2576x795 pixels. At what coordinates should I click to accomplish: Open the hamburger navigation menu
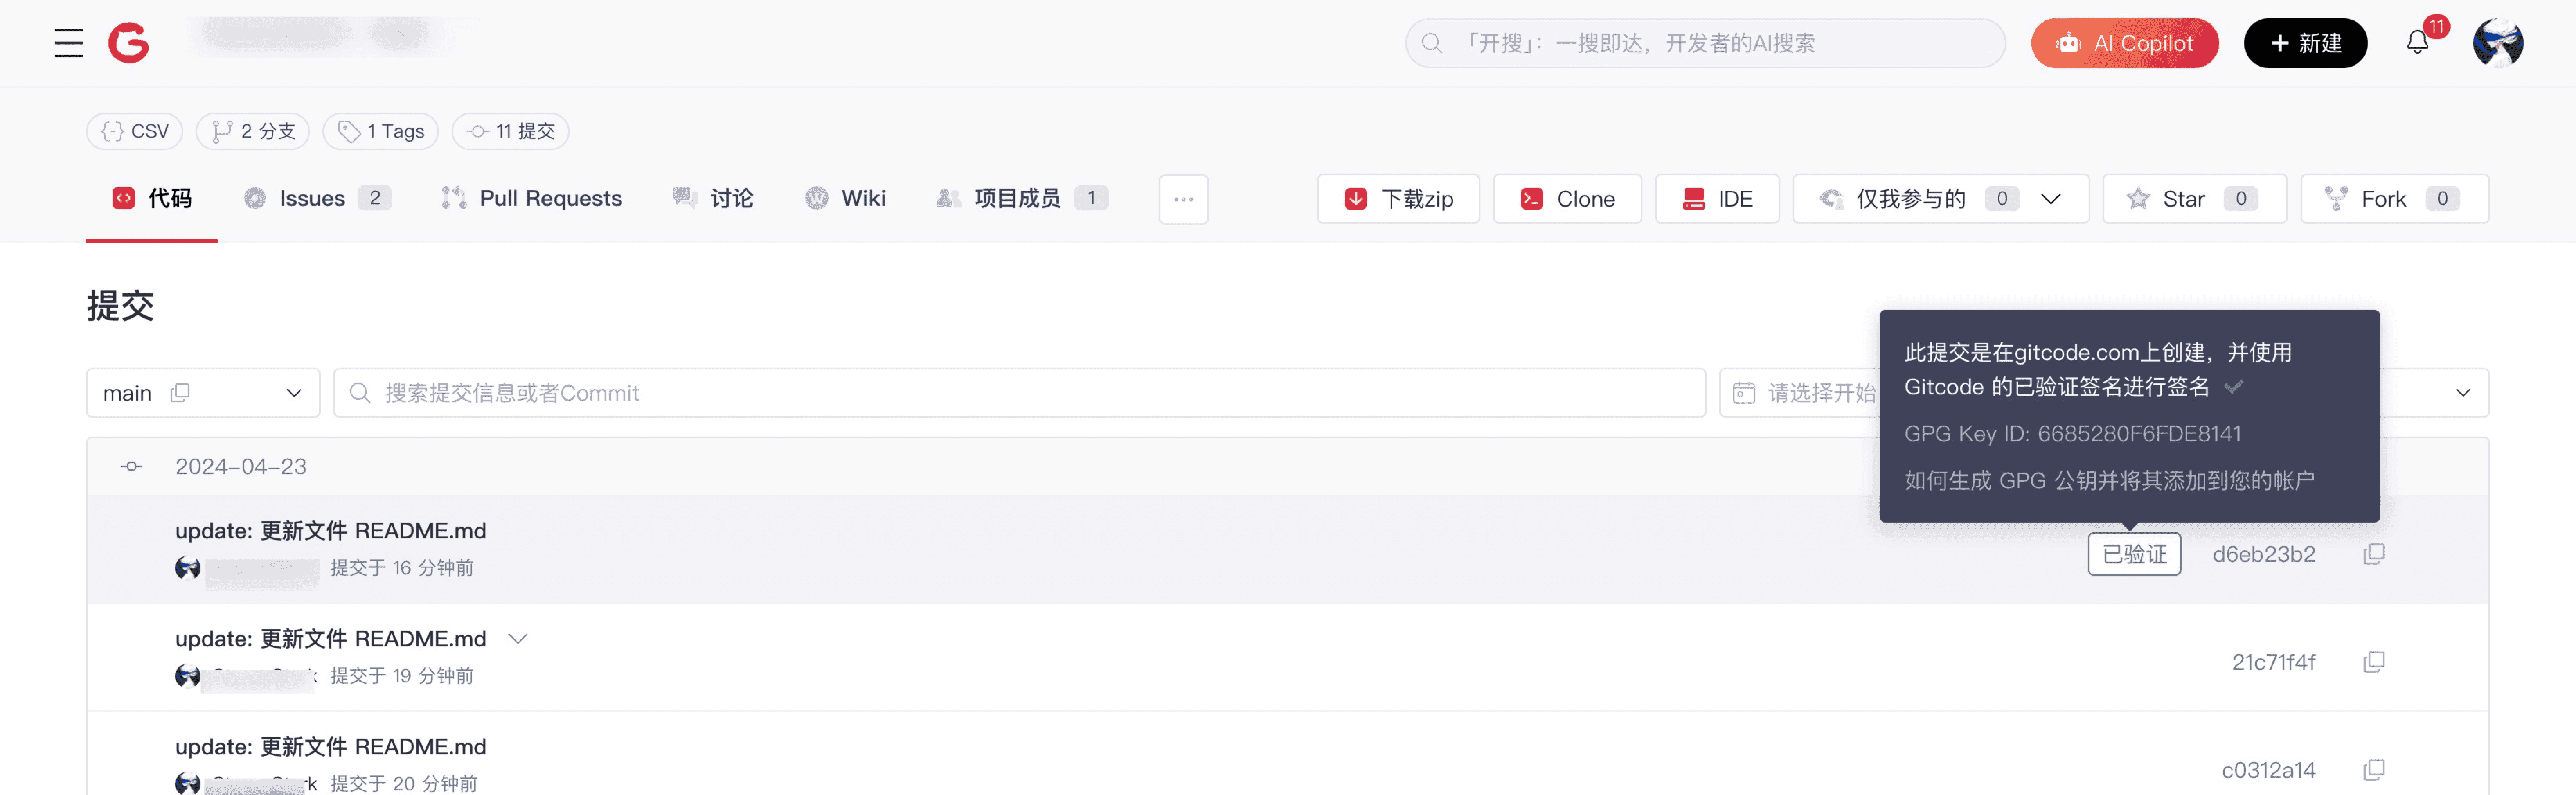[68, 43]
